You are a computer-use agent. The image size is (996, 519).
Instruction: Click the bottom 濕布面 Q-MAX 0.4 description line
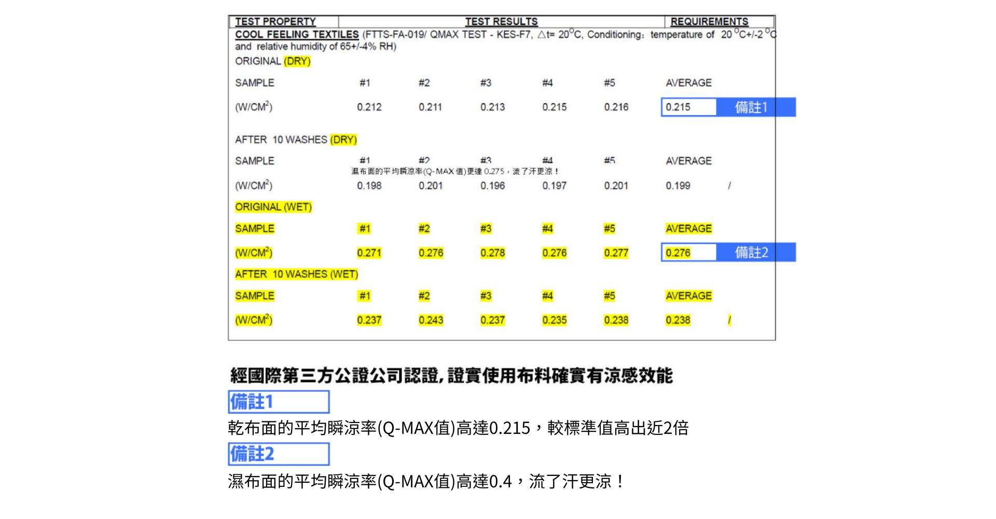[426, 482]
